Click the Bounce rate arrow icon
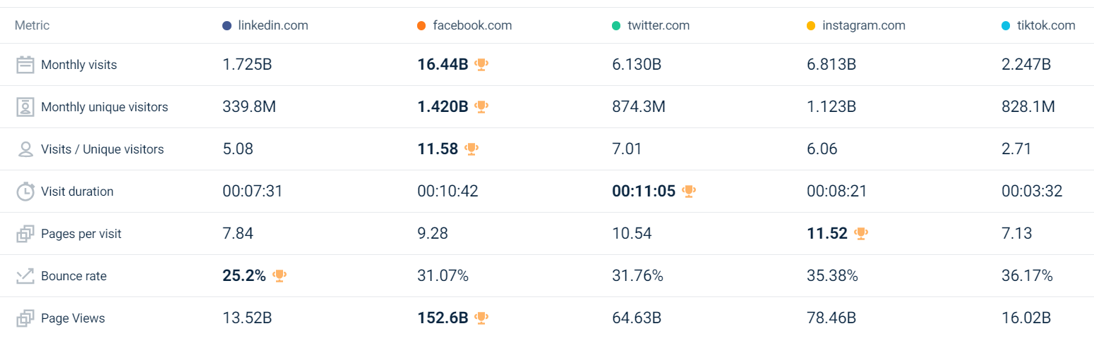Viewport: 1094px width, 338px height. 25,276
